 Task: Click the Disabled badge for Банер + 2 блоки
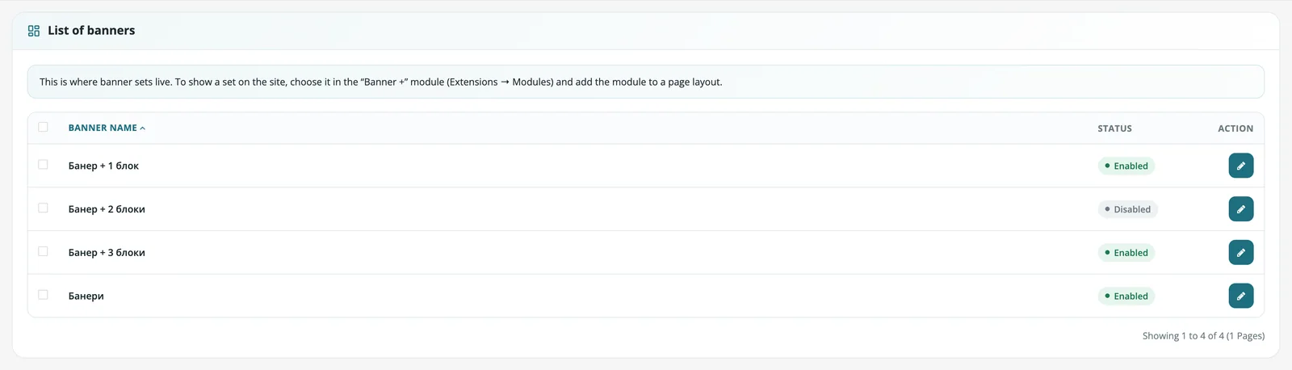pyautogui.click(x=1128, y=209)
